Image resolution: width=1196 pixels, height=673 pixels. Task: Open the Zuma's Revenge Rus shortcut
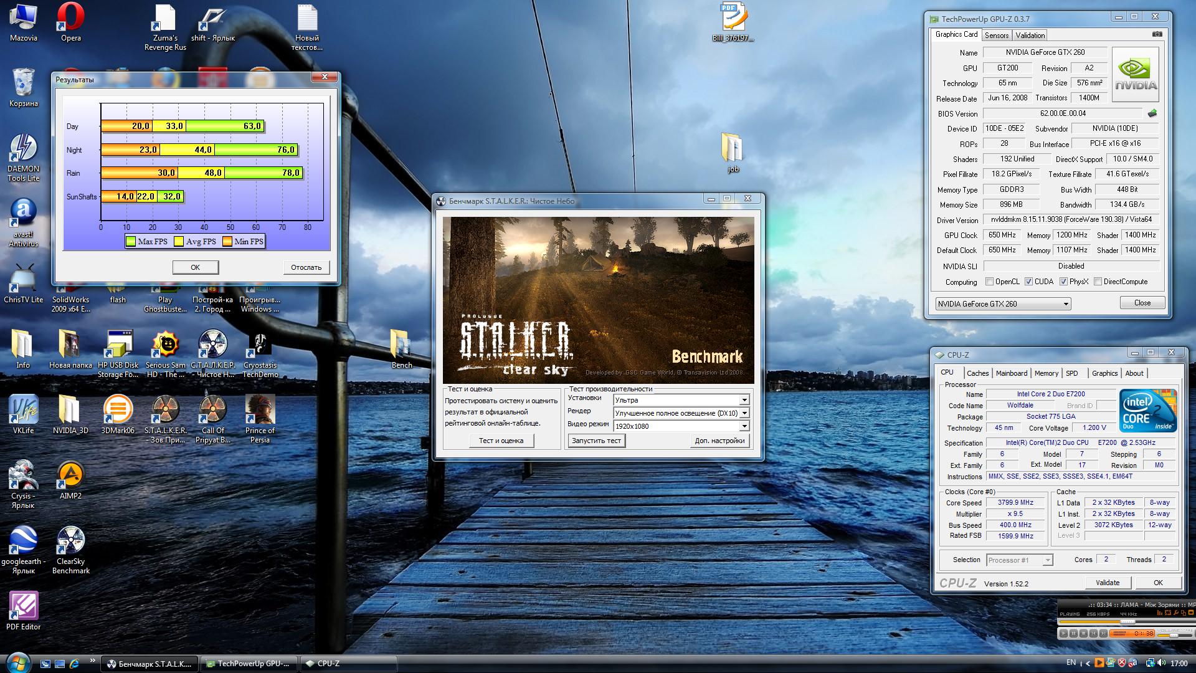(165, 27)
